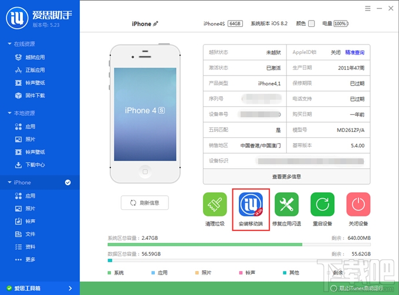
Task: Collapse the 在线资源 section
Action: coord(9,44)
